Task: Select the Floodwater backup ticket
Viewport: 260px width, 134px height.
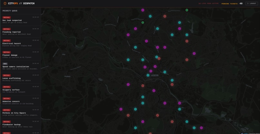Action: coord(21,124)
